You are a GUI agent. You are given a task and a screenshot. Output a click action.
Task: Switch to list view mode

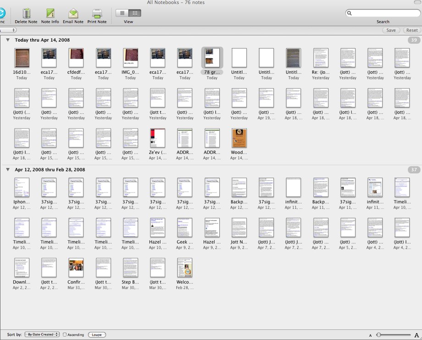(122, 13)
